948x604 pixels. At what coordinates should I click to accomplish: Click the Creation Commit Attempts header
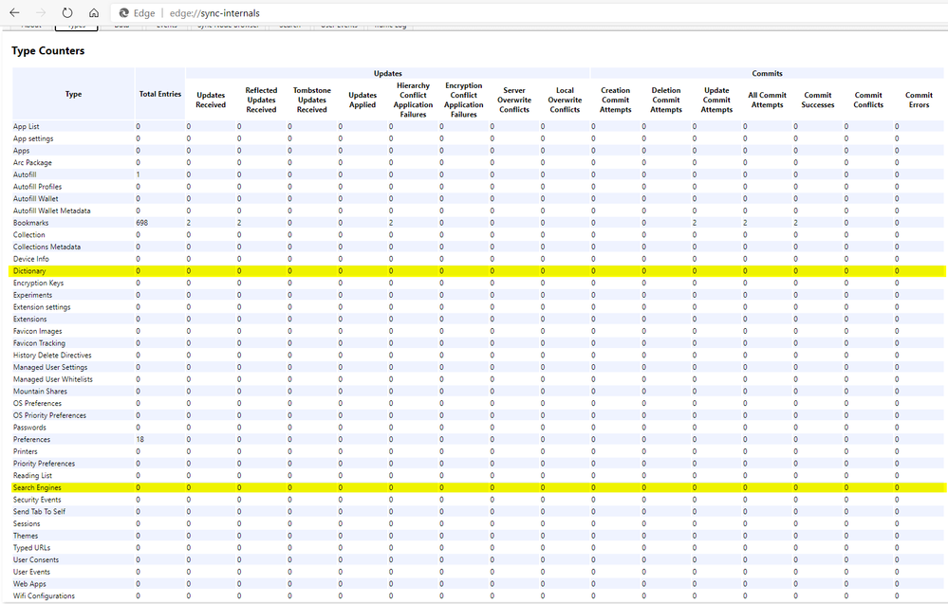tap(616, 100)
